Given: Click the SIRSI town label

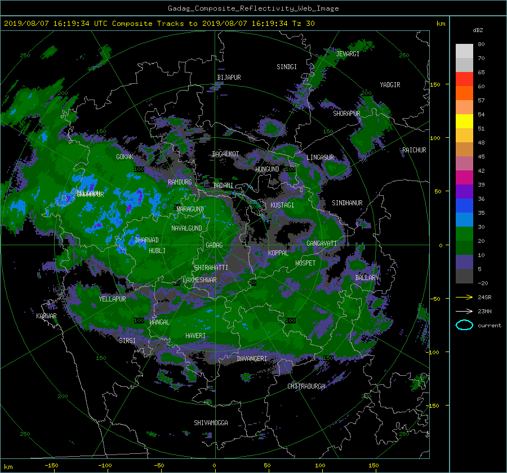Looking at the screenshot, I should click(x=127, y=341).
